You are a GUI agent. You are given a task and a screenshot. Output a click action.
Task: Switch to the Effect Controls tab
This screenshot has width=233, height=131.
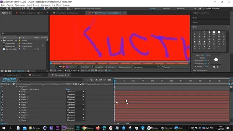tap(31, 13)
